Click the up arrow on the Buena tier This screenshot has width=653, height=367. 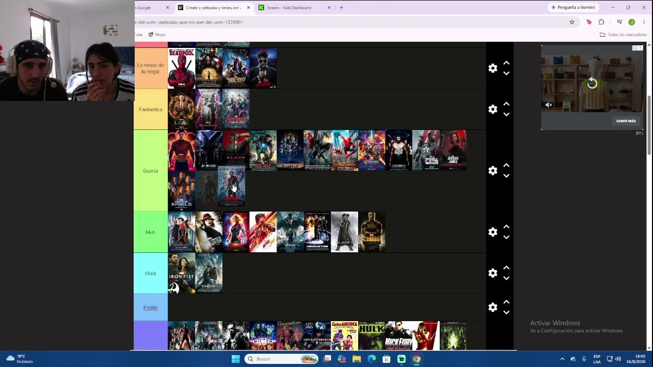[507, 165]
